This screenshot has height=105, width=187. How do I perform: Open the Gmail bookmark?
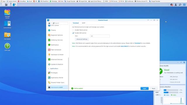(x=61, y=1)
